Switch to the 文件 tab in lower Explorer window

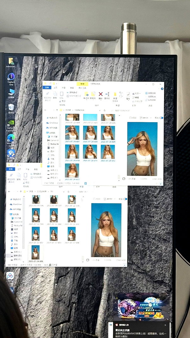pyautogui.click(x=10, y=169)
